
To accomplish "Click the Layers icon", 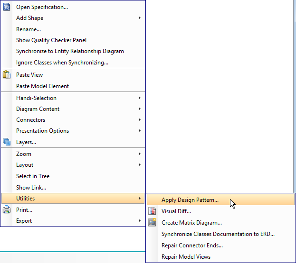I will pos(7,142).
